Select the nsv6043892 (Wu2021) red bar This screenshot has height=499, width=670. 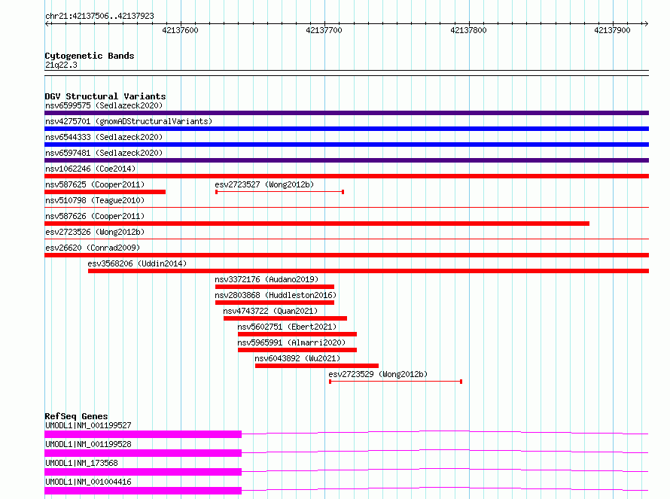[x=317, y=366]
